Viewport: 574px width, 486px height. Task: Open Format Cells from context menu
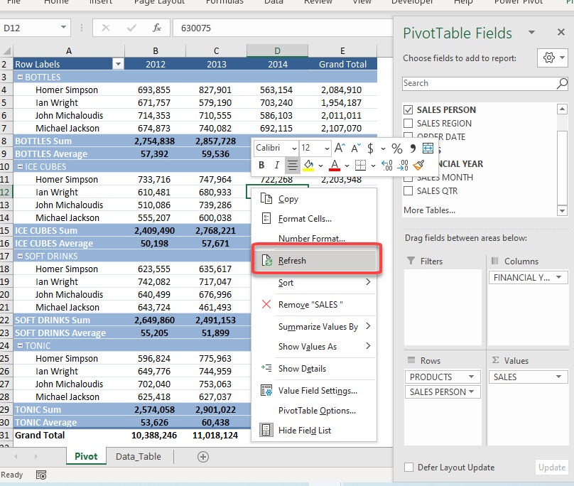tap(314, 219)
